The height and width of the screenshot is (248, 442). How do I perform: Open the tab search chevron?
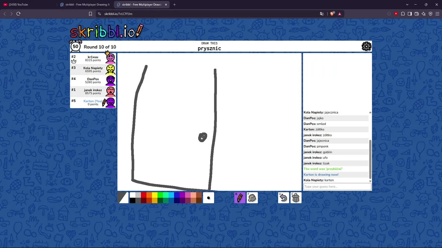[407, 4]
